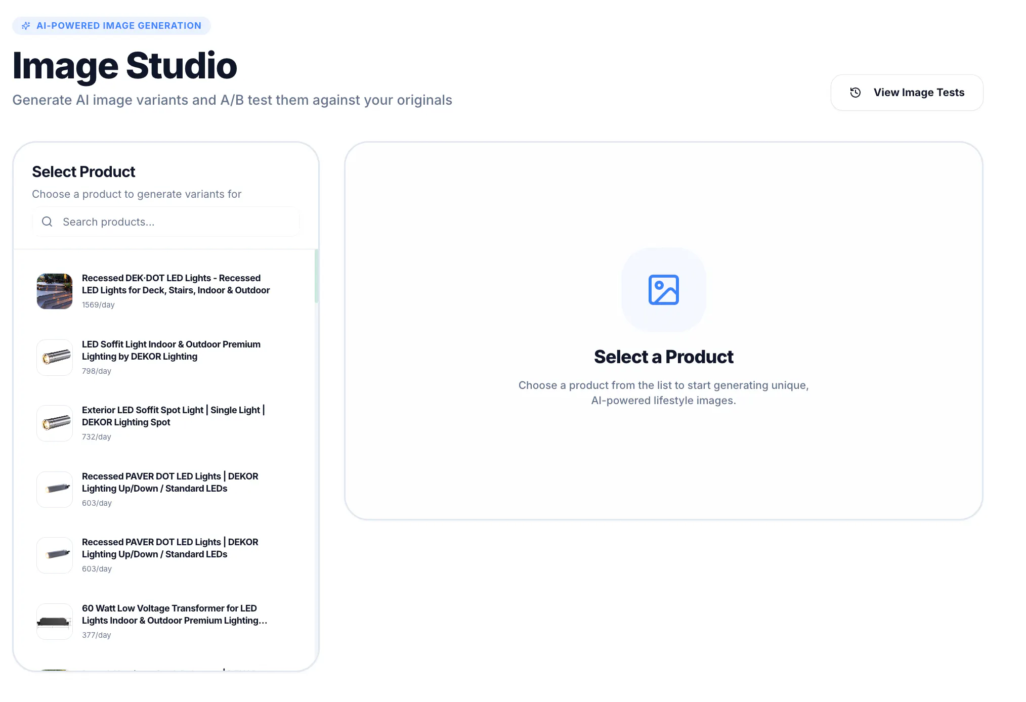Click the Select a Product heading

pos(663,357)
